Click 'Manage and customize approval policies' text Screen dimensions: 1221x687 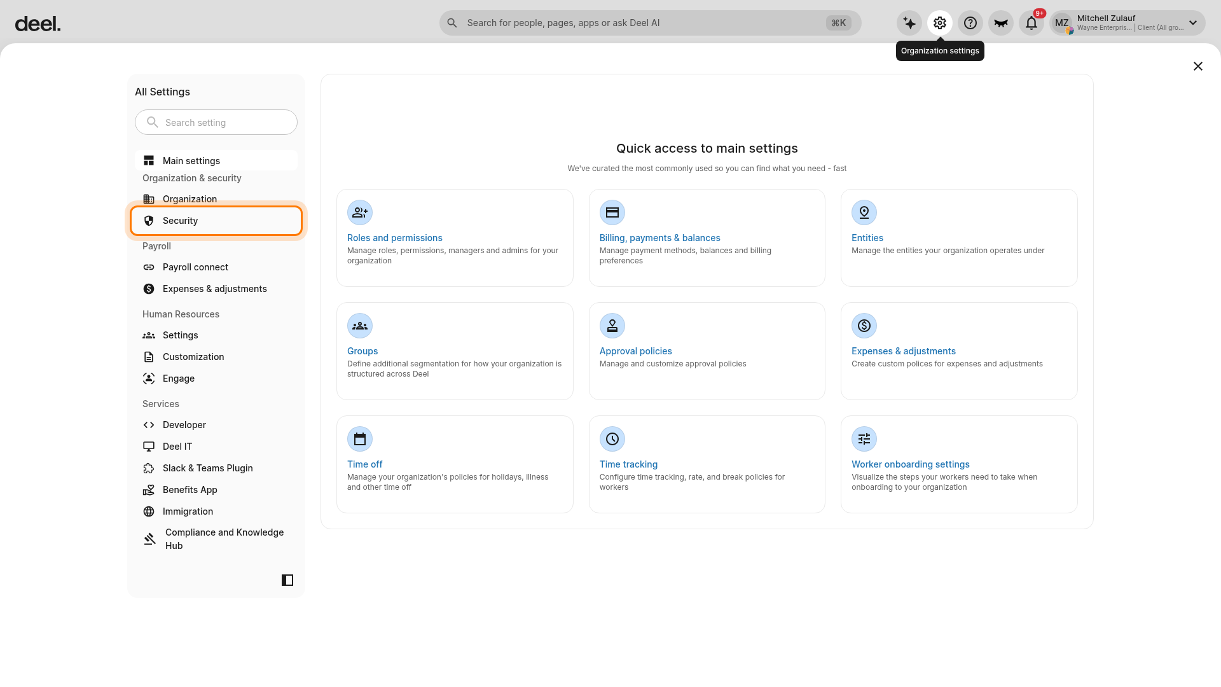pos(673,364)
